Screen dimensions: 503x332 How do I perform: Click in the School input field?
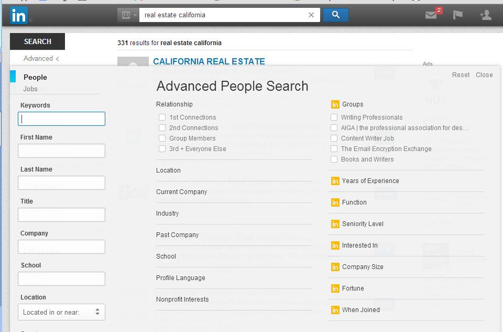click(62, 279)
